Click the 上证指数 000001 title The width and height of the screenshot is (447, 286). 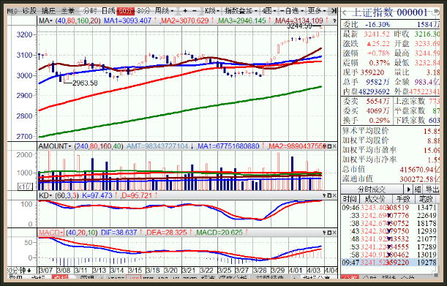coord(390,12)
